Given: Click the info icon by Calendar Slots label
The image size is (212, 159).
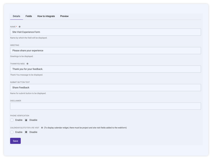Looking at the screenshot, I should 42,128.
